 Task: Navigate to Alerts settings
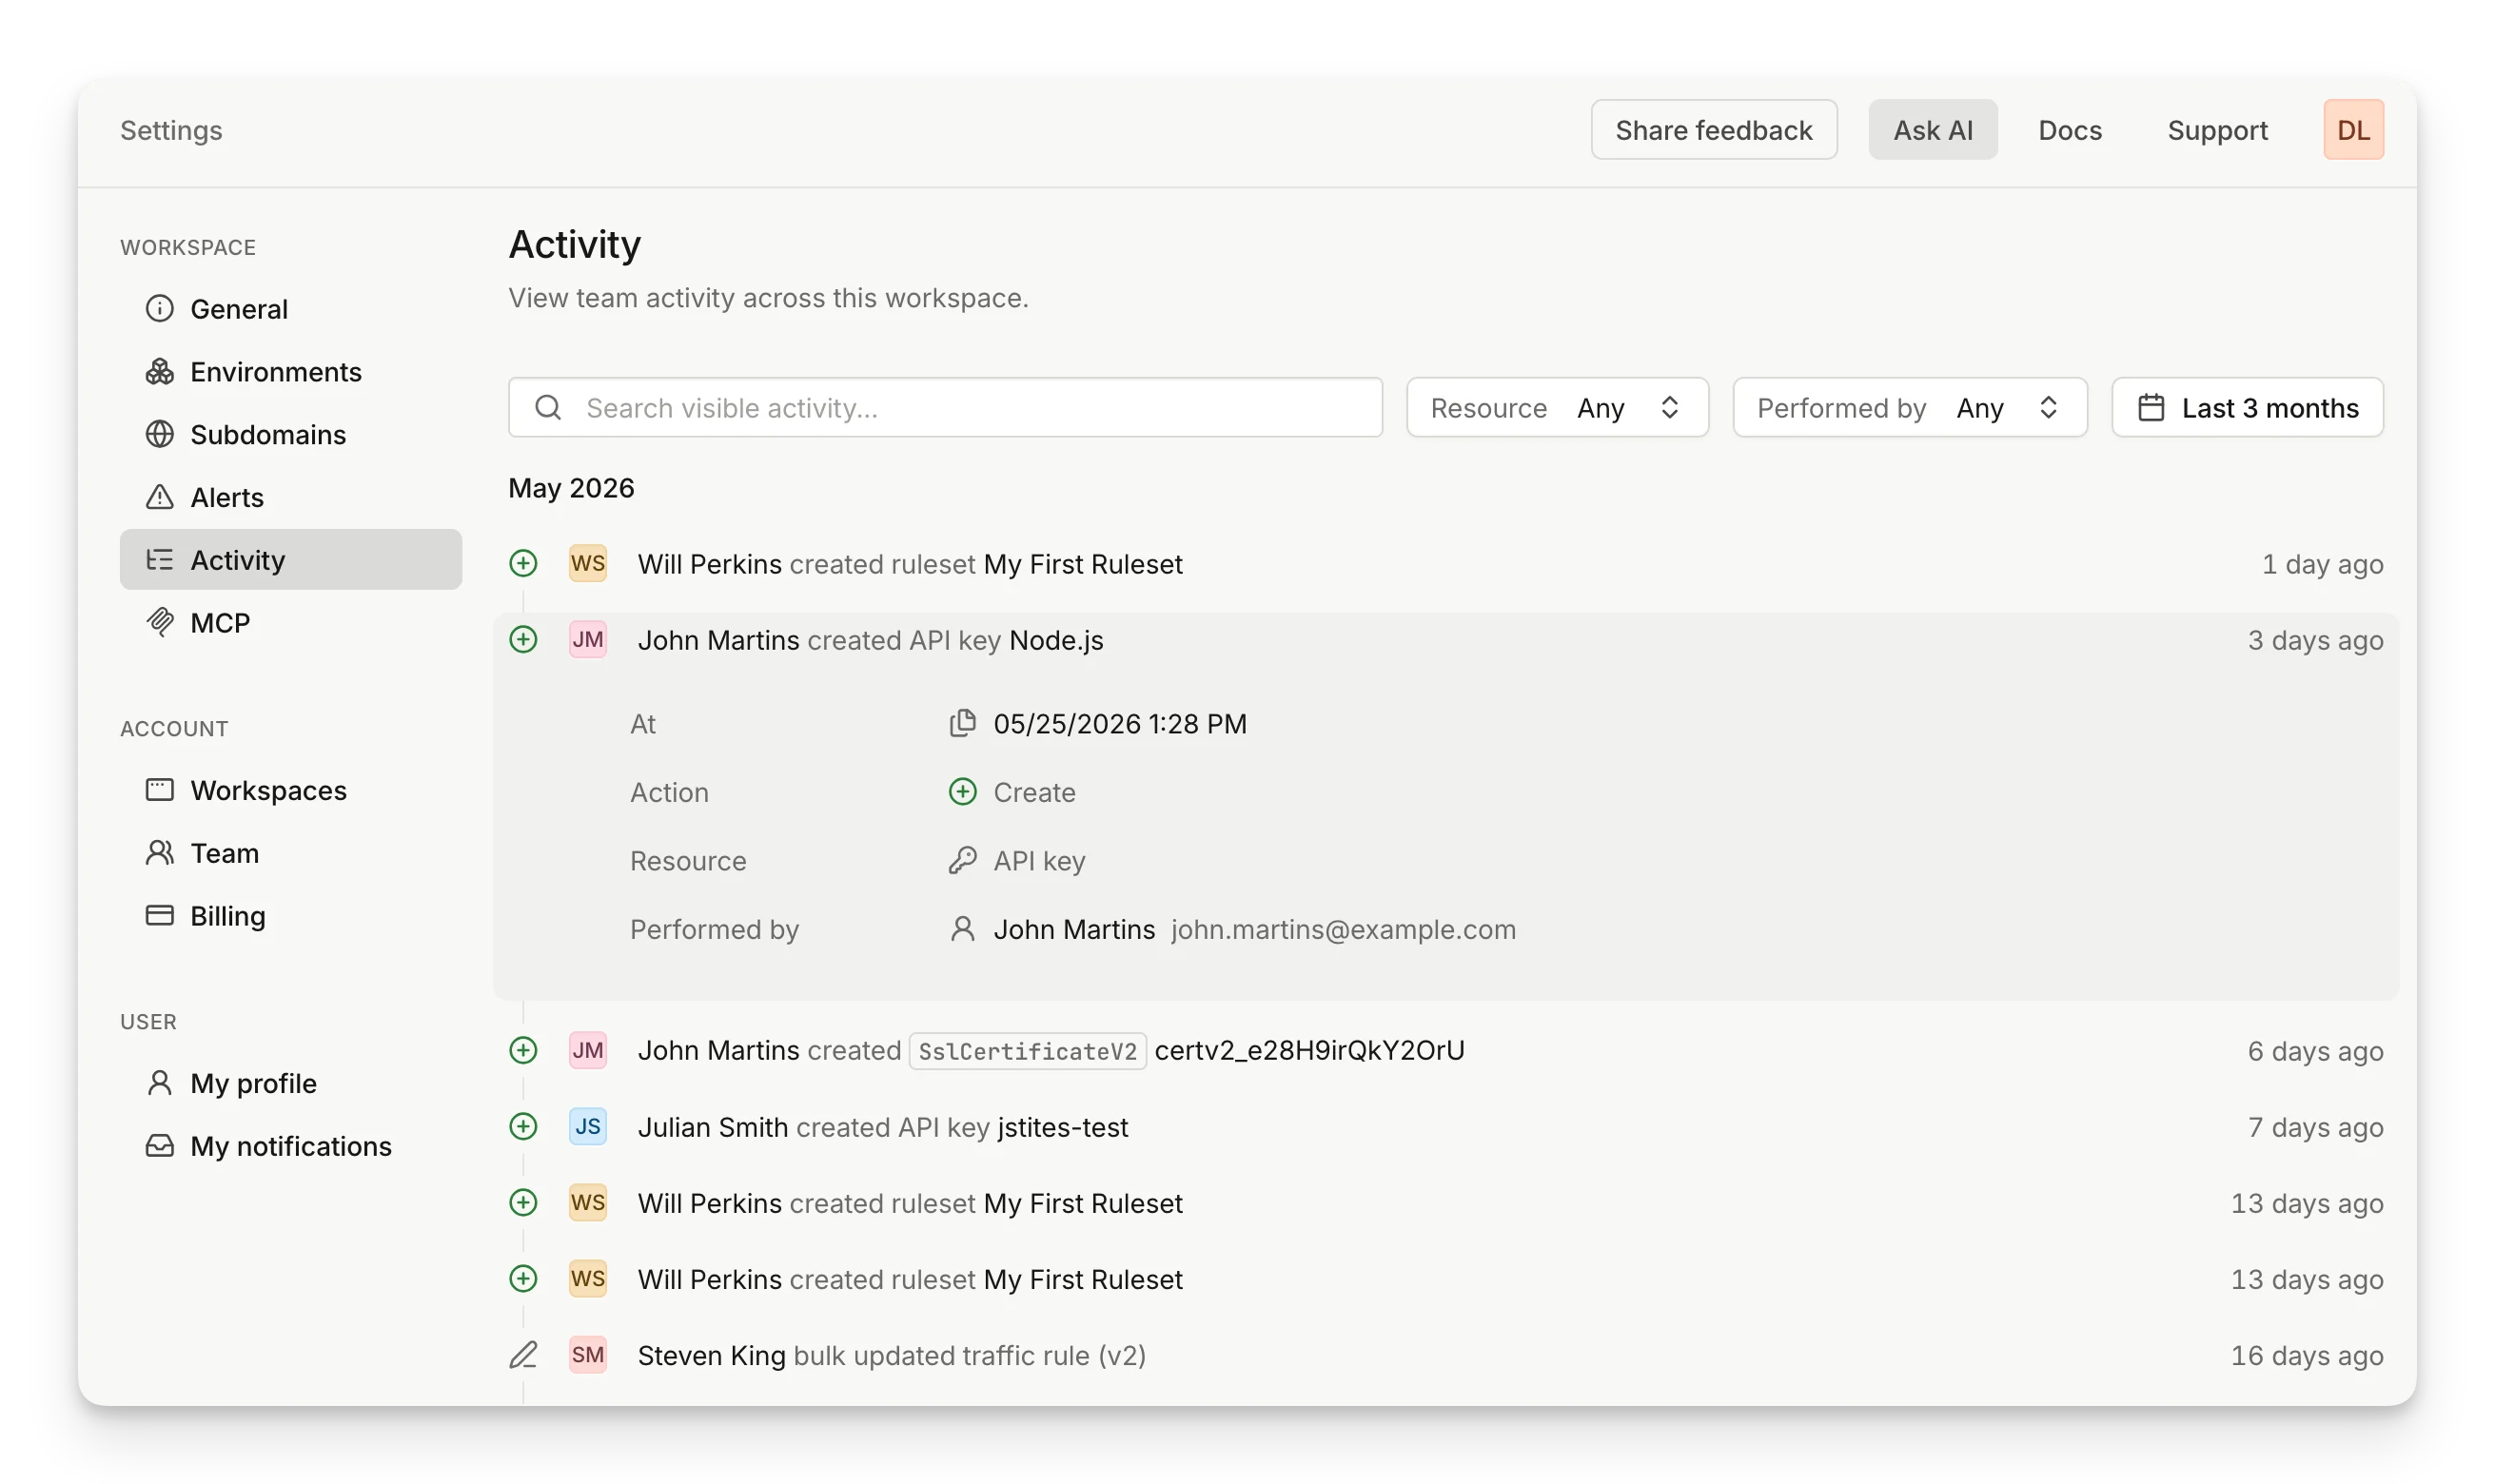pos(291,497)
